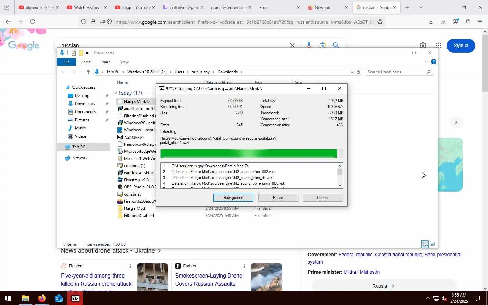Select Desktop in Quick access
This screenshot has width=488, height=305.
pos(82,96)
